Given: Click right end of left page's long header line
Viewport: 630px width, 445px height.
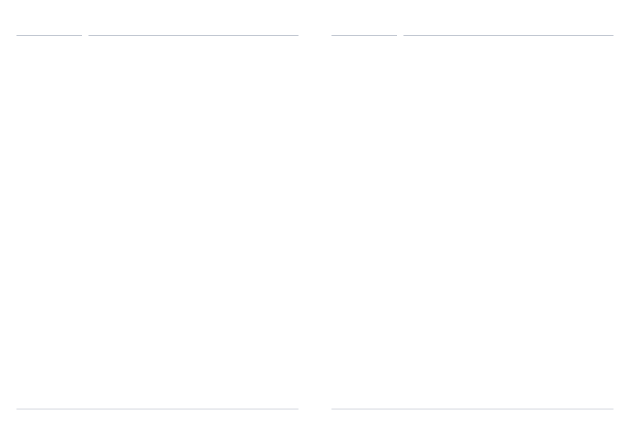Looking at the screenshot, I should coord(297,35).
